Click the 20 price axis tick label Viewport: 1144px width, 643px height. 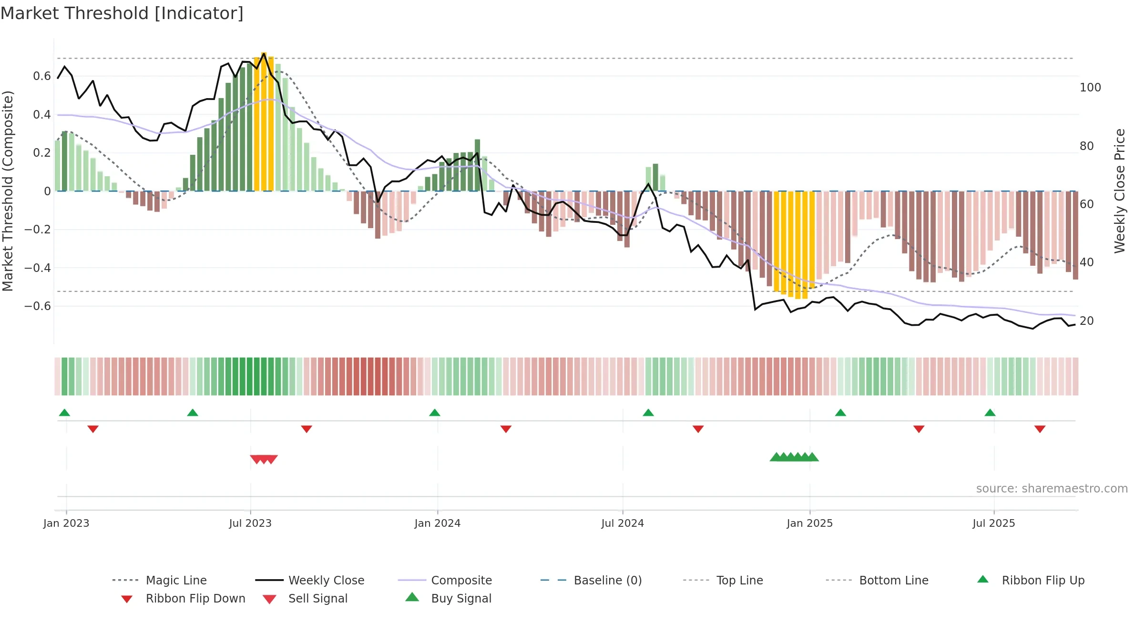coord(1087,321)
